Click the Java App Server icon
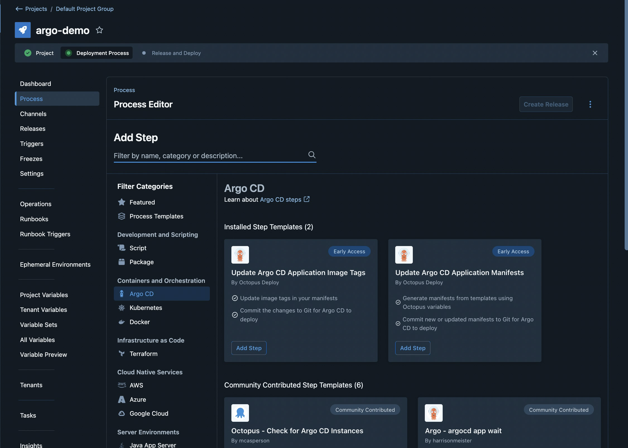Image resolution: width=628 pixels, height=448 pixels. pyautogui.click(x=121, y=445)
